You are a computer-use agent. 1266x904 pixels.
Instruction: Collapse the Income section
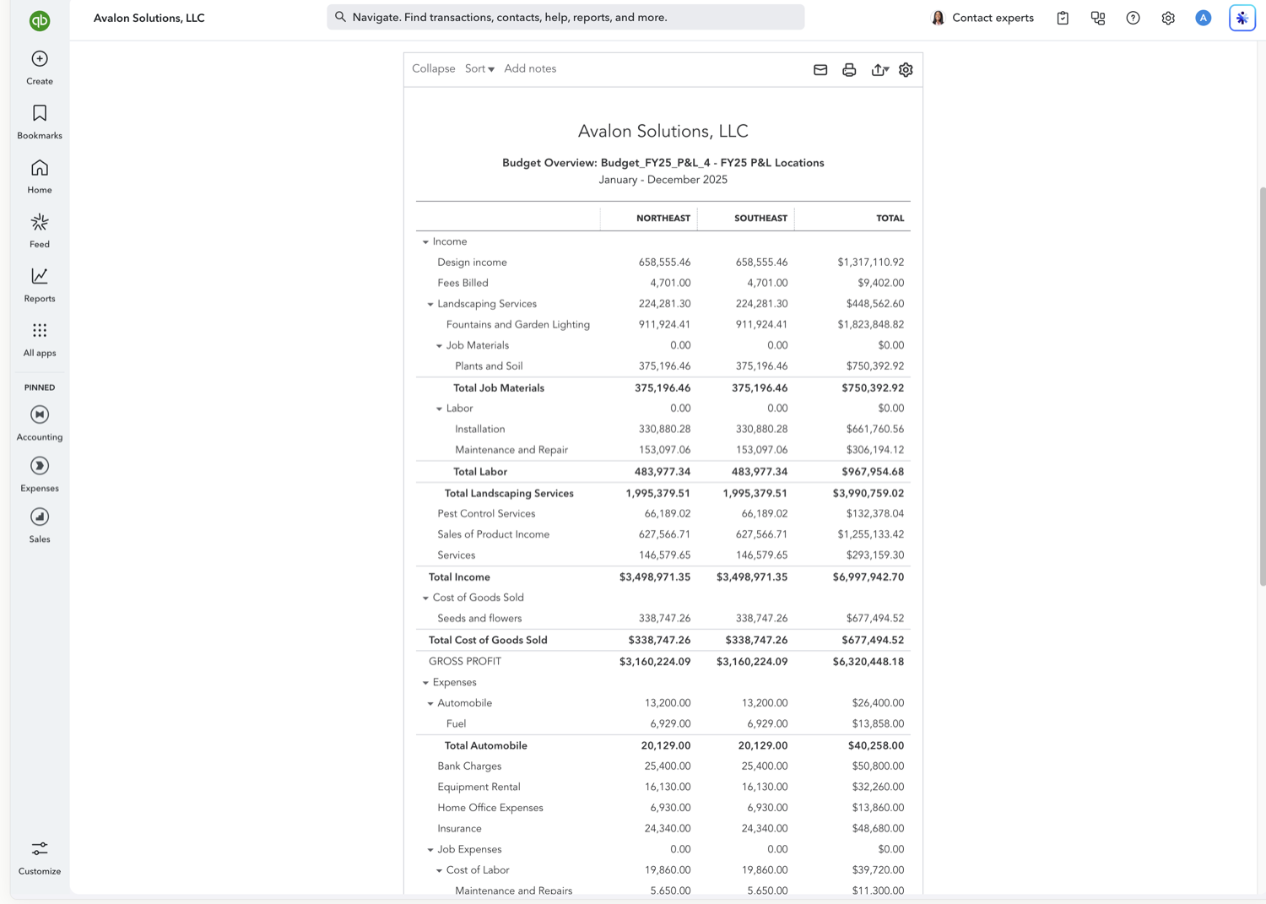pos(425,242)
